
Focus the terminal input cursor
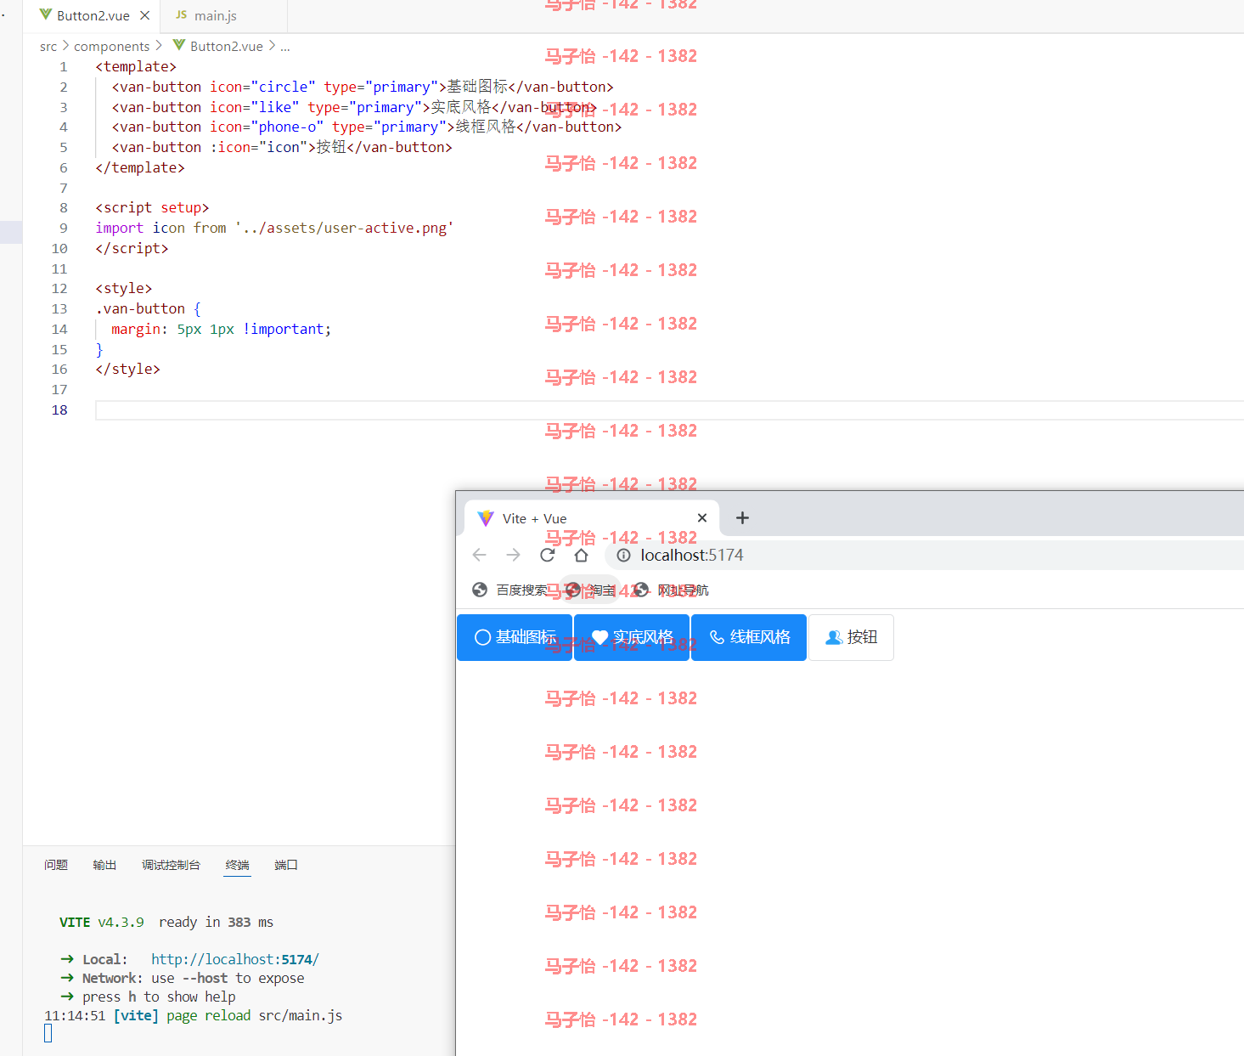coord(48,1033)
